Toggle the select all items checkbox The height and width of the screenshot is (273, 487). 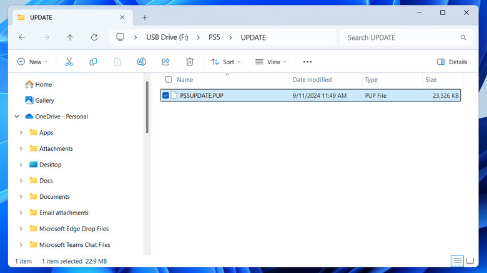tap(168, 80)
